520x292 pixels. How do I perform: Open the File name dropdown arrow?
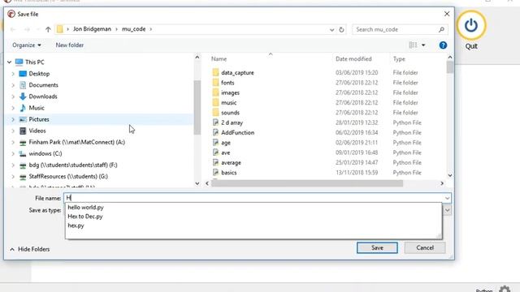(447, 198)
